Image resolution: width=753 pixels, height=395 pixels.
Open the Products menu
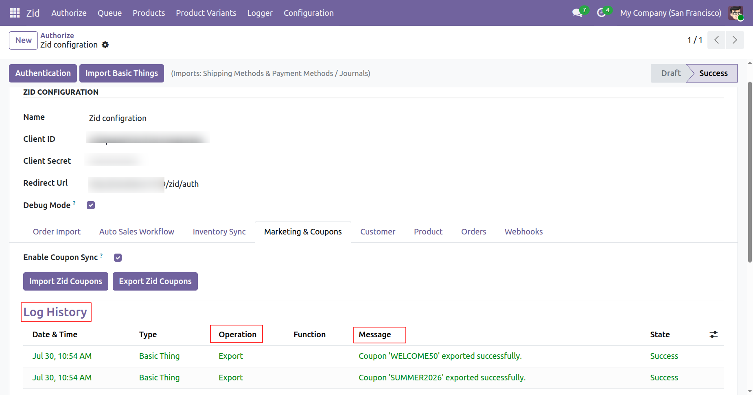point(149,13)
